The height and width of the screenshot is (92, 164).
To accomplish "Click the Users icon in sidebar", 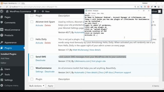I will pos(2,69).
